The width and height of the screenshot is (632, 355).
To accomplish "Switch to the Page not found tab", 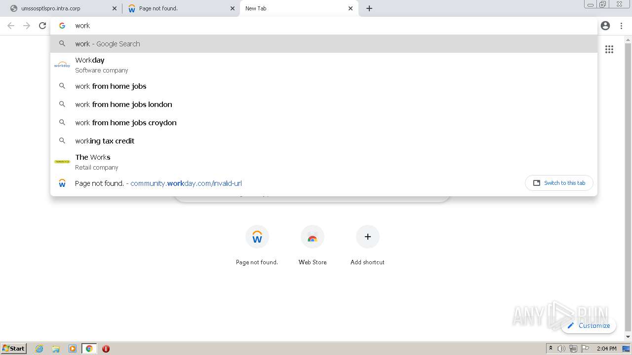I will click(x=181, y=8).
